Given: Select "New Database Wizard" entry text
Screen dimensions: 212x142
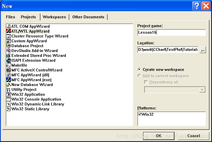Looking at the screenshot, I should [x=32, y=85].
